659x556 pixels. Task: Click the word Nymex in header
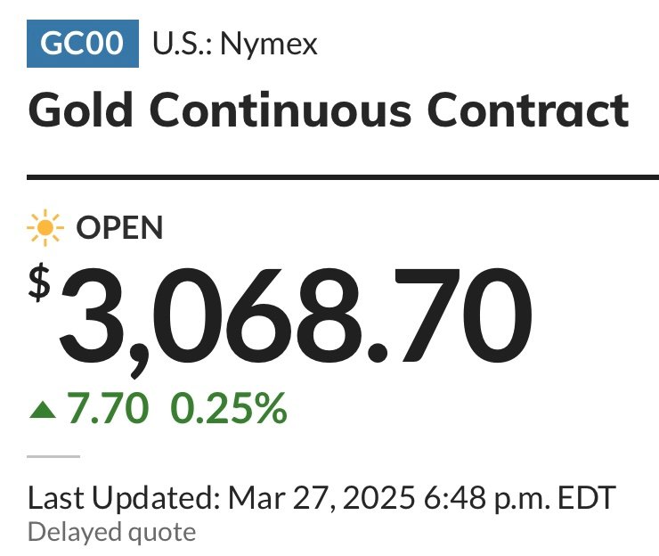[269, 45]
